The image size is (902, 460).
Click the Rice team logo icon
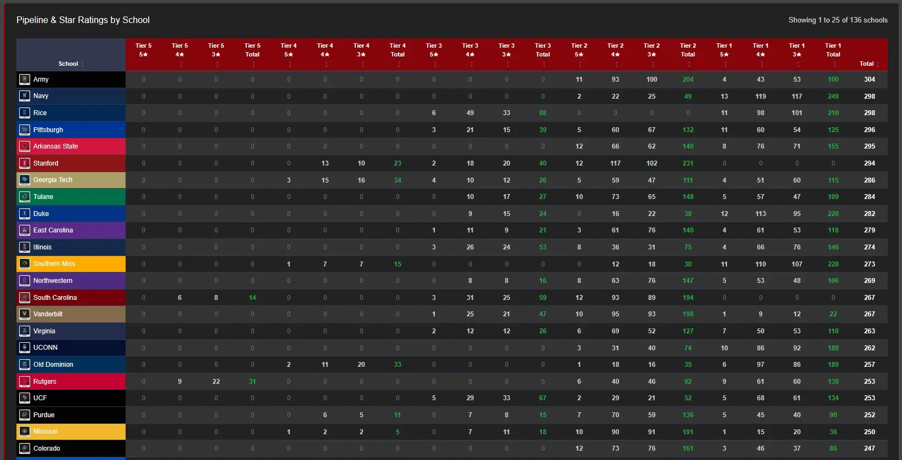click(x=25, y=113)
